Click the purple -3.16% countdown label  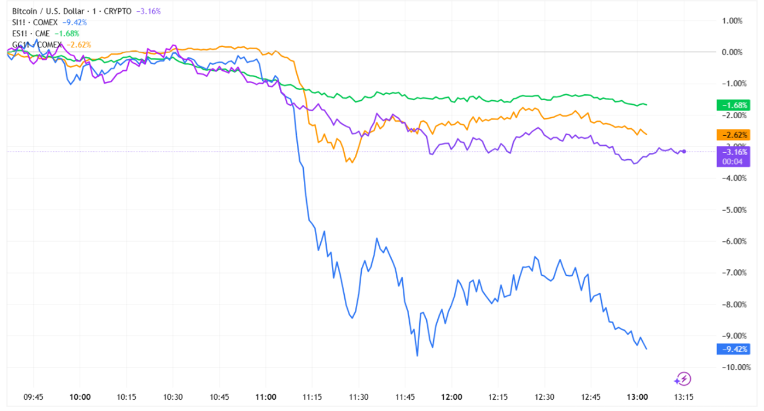click(732, 157)
